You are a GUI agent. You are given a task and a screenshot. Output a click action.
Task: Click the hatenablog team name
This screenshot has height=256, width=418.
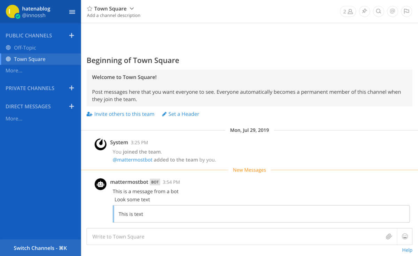pos(36,8)
